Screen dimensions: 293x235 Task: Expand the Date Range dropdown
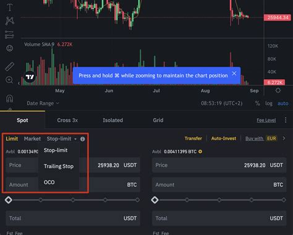tap(43, 103)
